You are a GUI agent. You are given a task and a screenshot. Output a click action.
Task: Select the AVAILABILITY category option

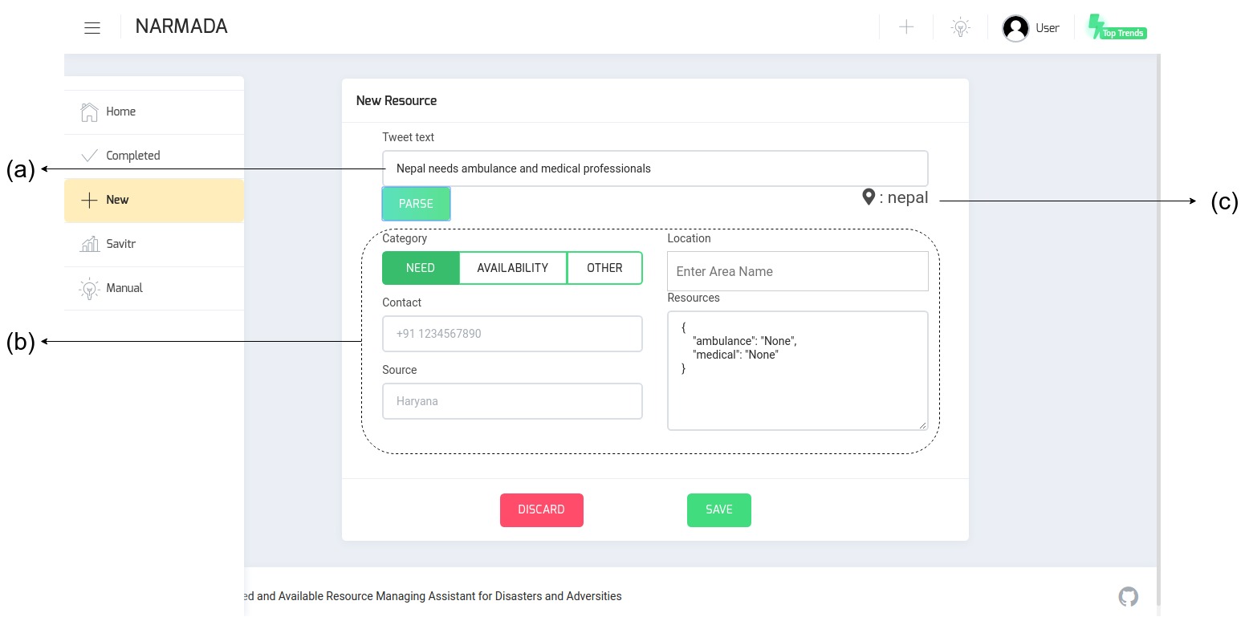pyautogui.click(x=512, y=268)
